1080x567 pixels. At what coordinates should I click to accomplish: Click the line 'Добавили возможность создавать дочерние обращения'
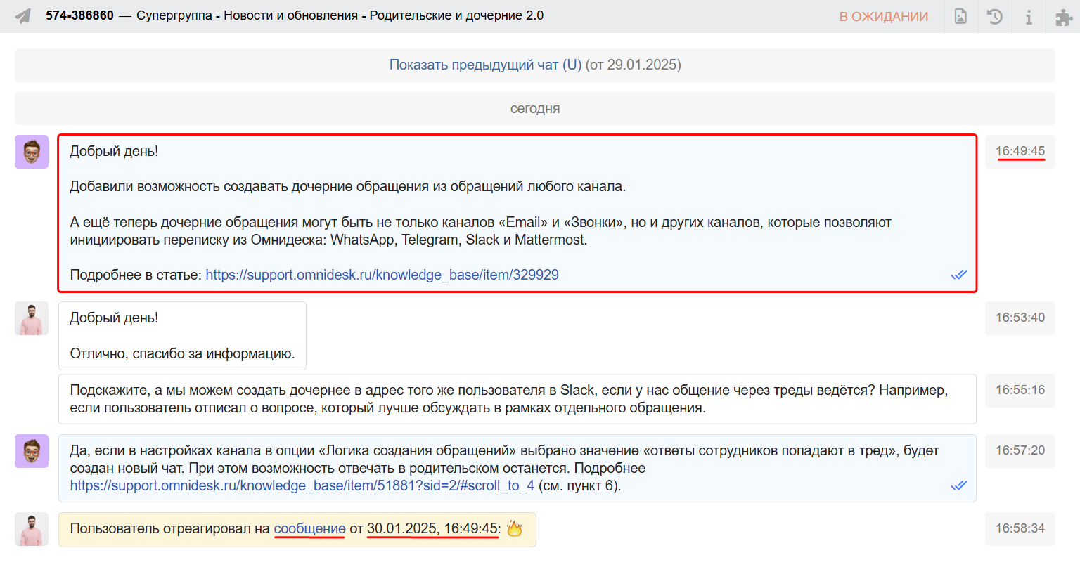pos(347,186)
